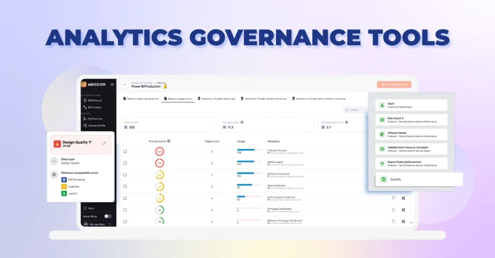Screen dimensions: 495x258
Task: Select the Layout A grade badge
Action: (64, 193)
